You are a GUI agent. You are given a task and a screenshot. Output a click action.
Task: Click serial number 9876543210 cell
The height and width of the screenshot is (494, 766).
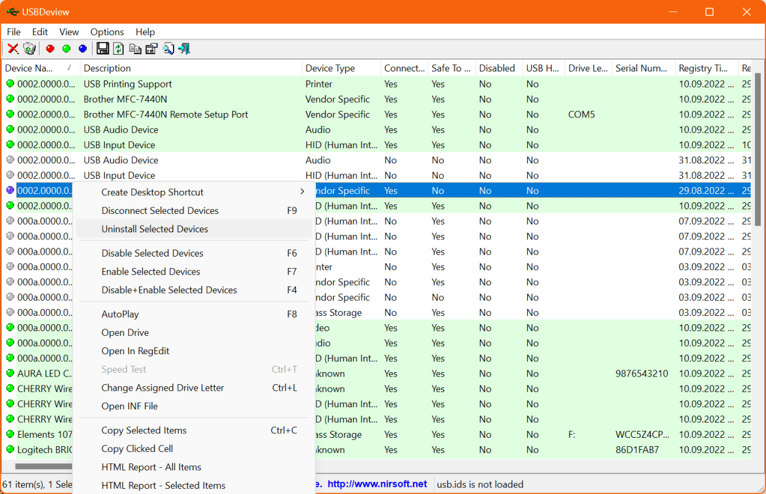pyautogui.click(x=642, y=373)
